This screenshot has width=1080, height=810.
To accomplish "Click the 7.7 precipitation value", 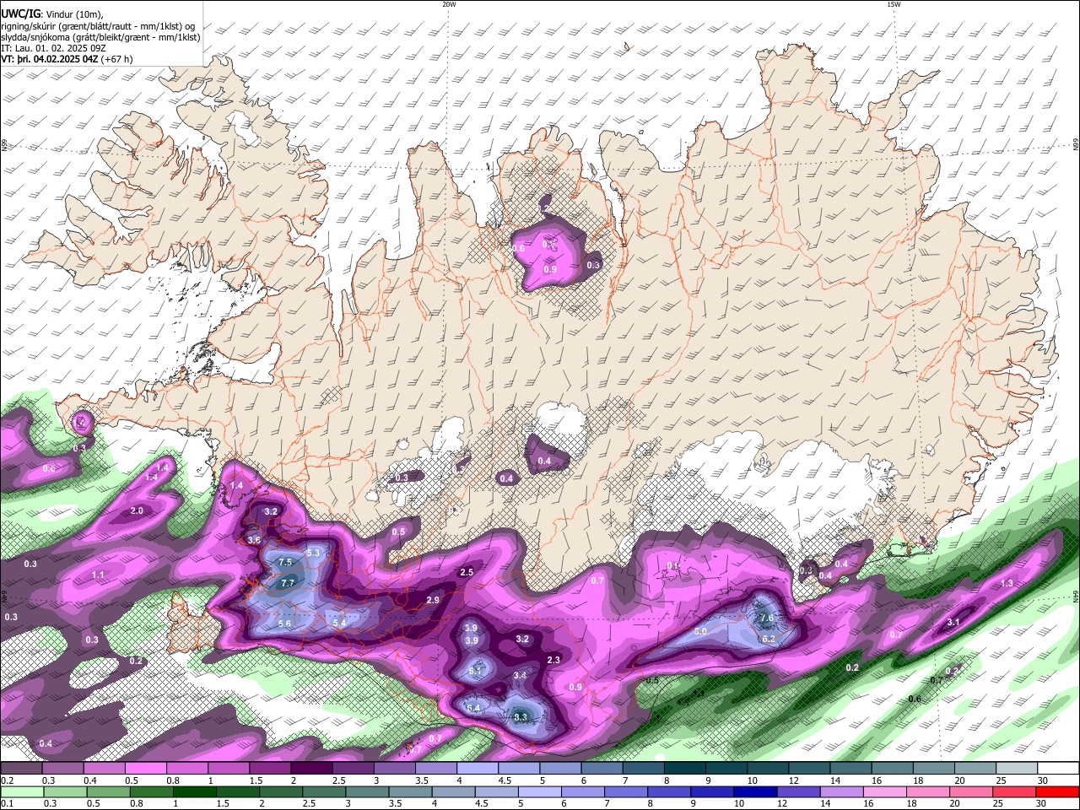I will [x=287, y=583].
